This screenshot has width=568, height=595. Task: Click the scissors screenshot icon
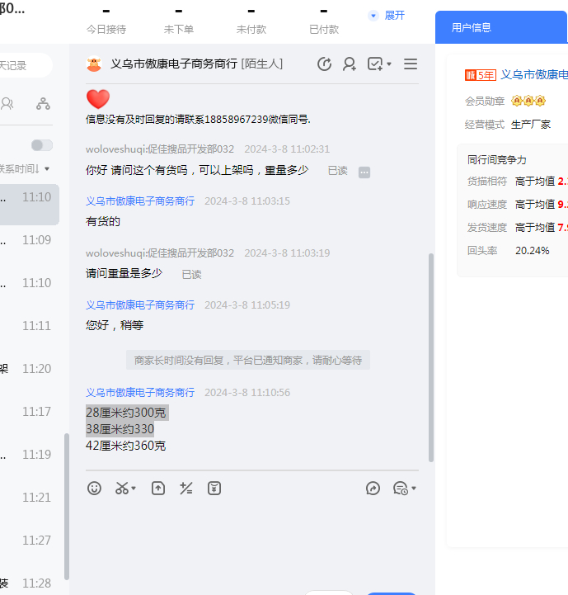click(x=123, y=489)
